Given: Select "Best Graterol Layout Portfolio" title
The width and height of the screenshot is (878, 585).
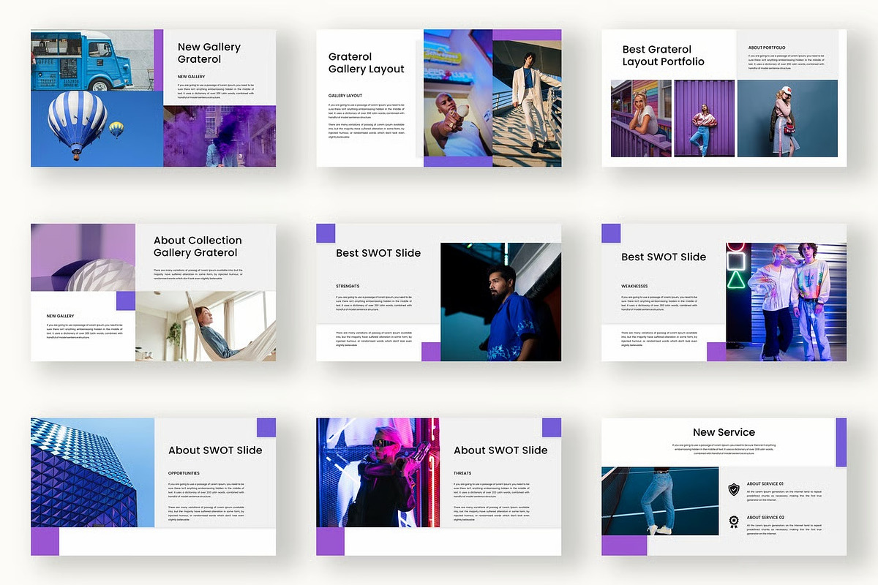Looking at the screenshot, I should pyautogui.click(x=663, y=56).
